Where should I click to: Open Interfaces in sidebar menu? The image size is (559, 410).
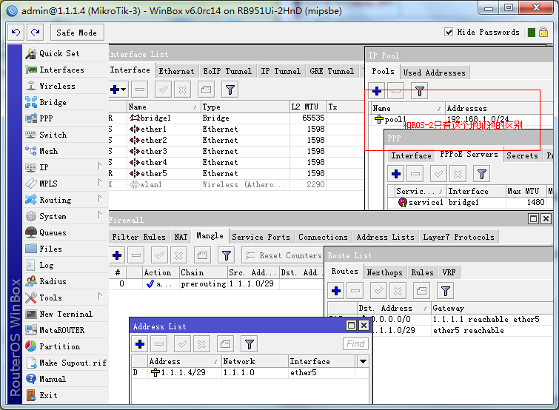coord(66,70)
